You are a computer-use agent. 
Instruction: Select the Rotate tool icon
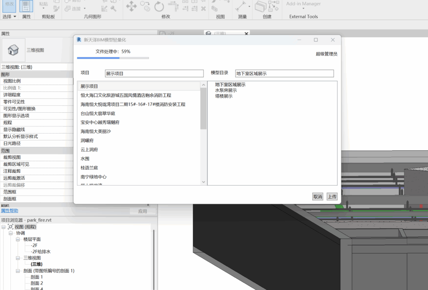(x=159, y=6)
